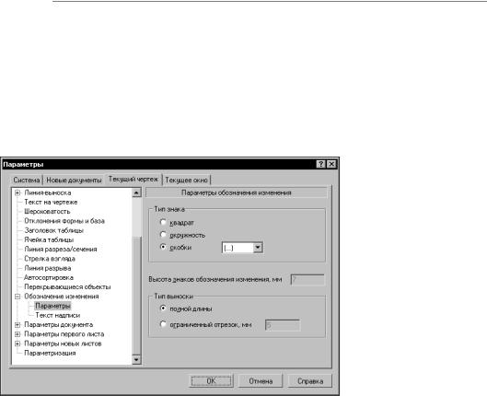Image resolution: width=487 pixels, height=396 pixels.
Task: Select Автосортировка in the tree
Action: tap(49, 278)
